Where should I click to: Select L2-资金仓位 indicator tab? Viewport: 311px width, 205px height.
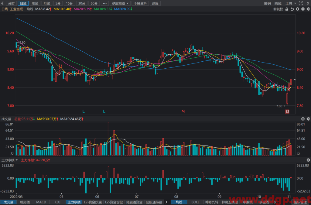(x=114, y=202)
